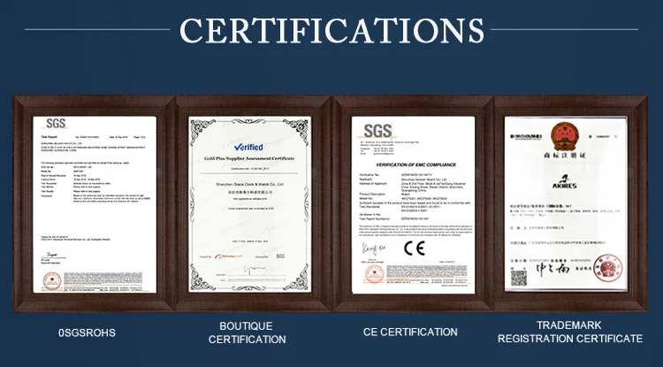Click the CE CERTIFICATION caption

point(410,332)
